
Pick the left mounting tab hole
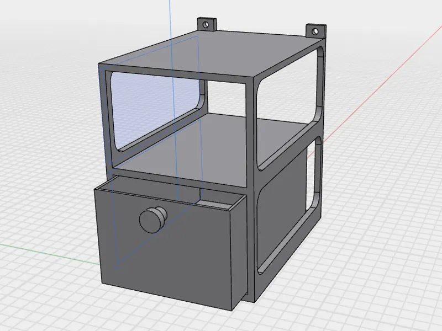coord(206,25)
